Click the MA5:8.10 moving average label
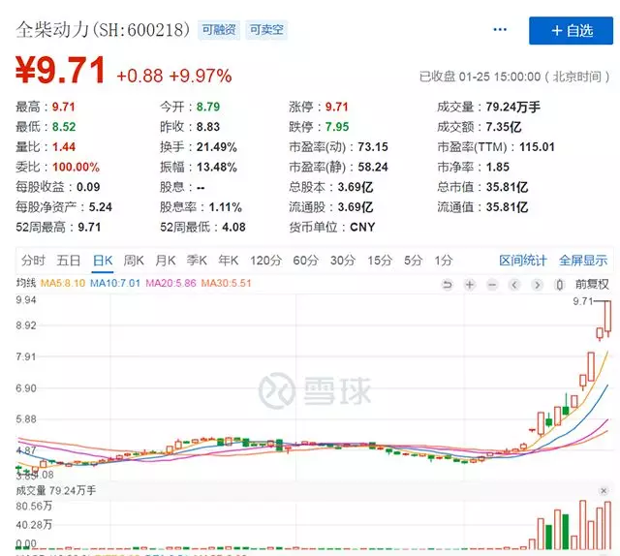Screen dimensions: 620x556 [x=63, y=283]
